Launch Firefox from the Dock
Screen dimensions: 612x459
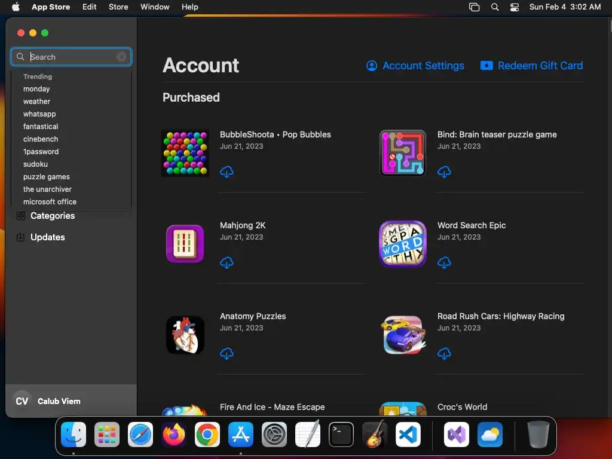174,434
